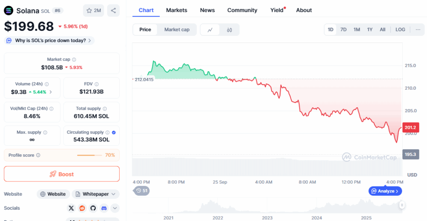Click the 201.2 current price label

coord(410,127)
